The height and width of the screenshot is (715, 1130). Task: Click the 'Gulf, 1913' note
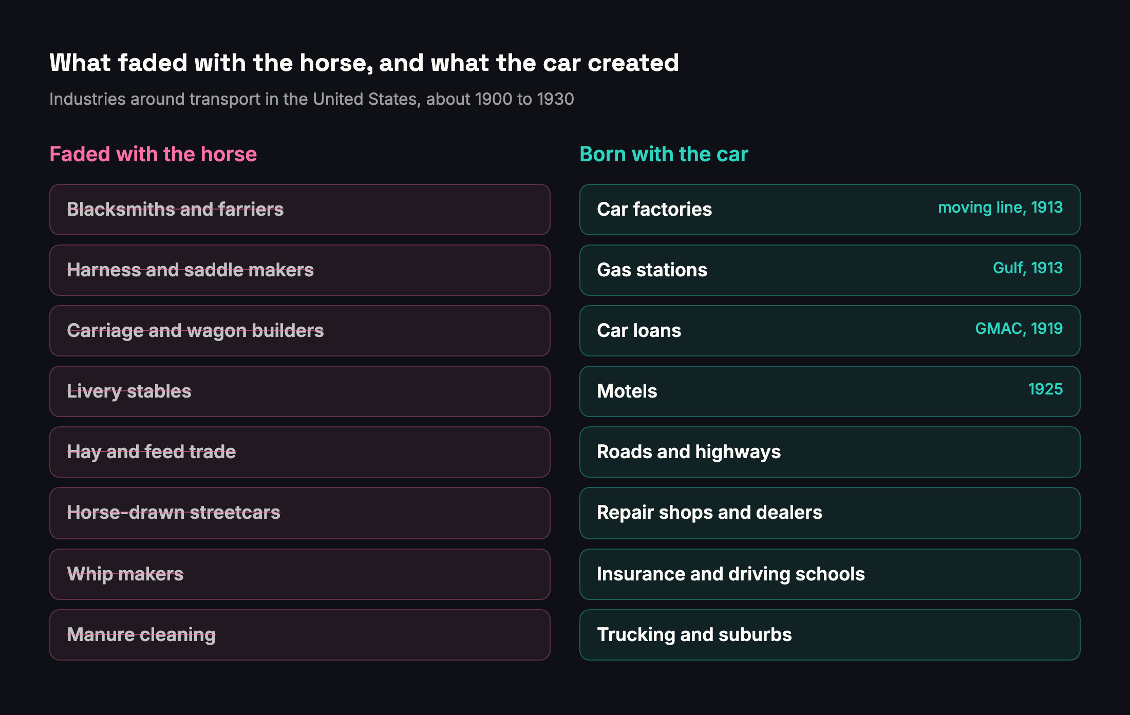coord(1028,268)
